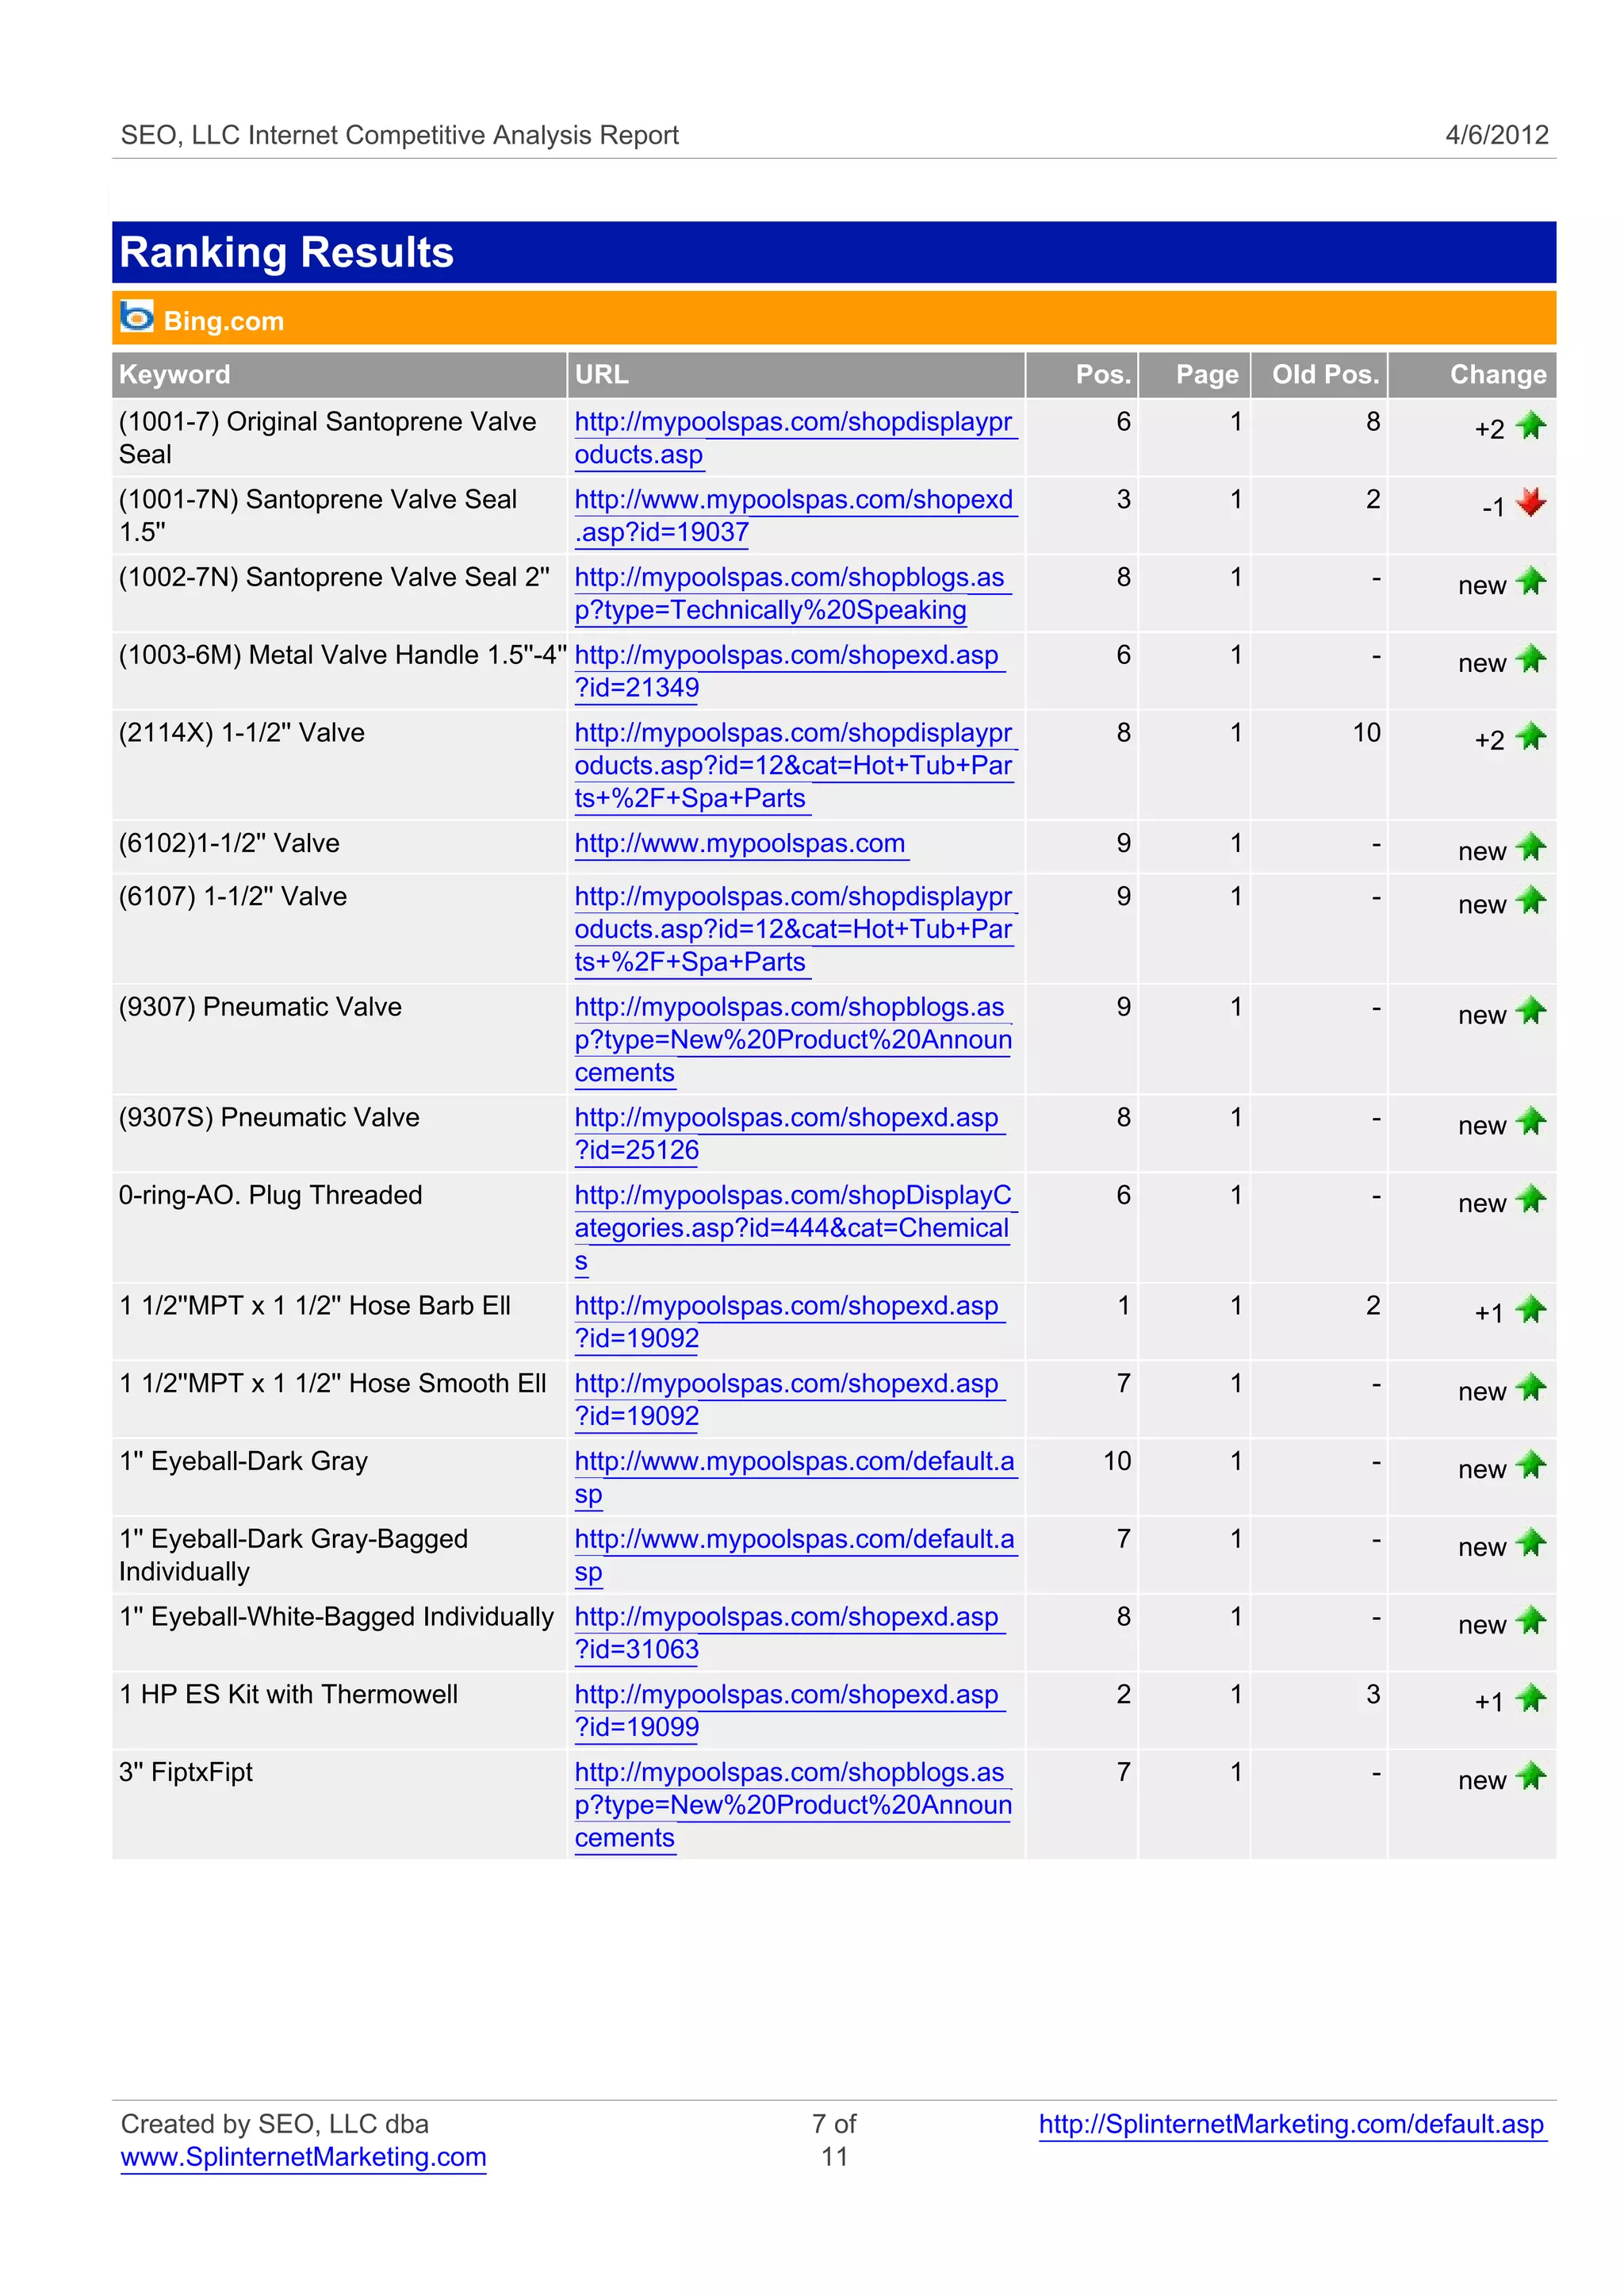Click green arrow in (6107) 1-1/2" Valve row
1624x2296 pixels.
[x=1530, y=901]
